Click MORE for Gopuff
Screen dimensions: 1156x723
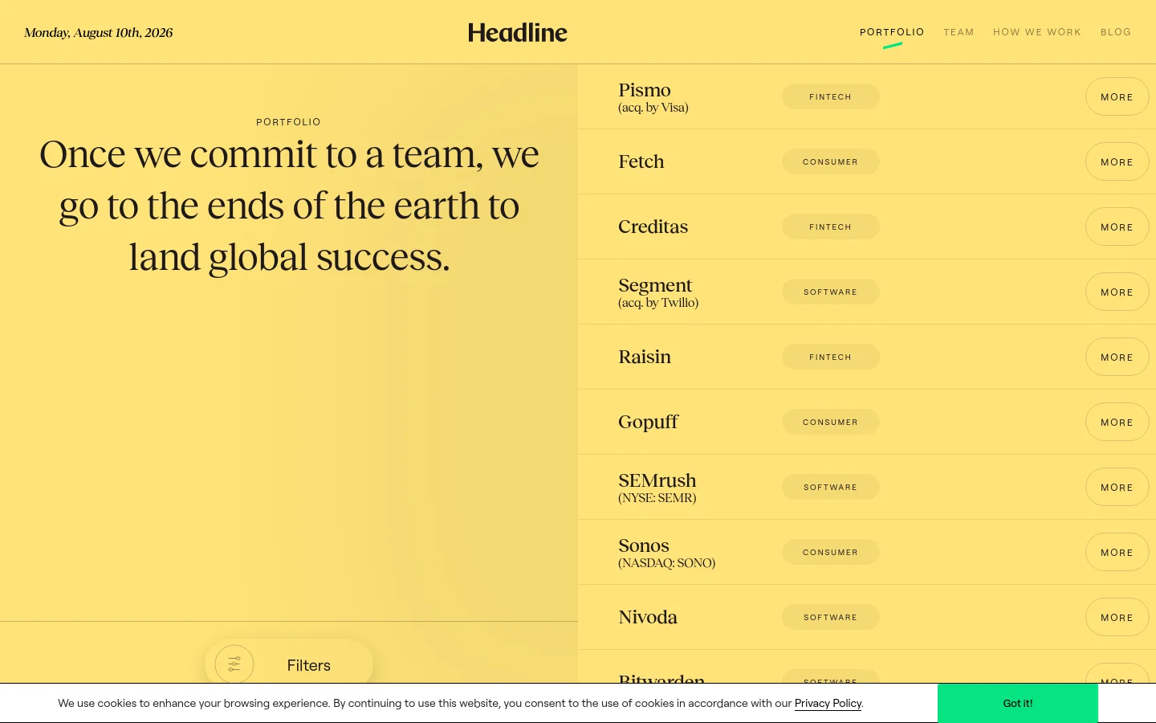pyautogui.click(x=1117, y=422)
